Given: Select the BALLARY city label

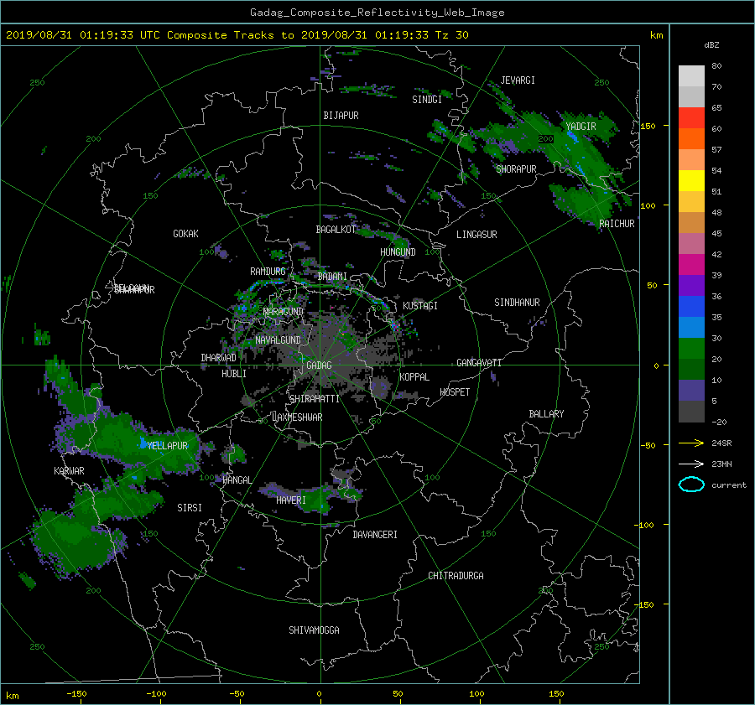Looking at the screenshot, I should coord(546,414).
